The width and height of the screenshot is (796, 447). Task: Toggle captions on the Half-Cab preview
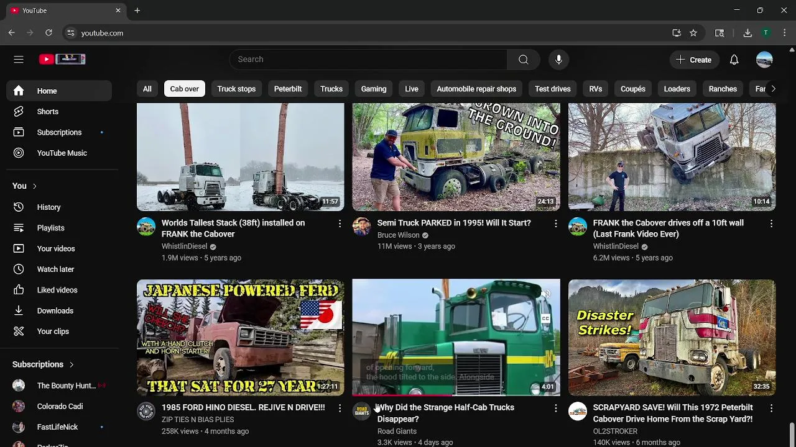tap(545, 319)
